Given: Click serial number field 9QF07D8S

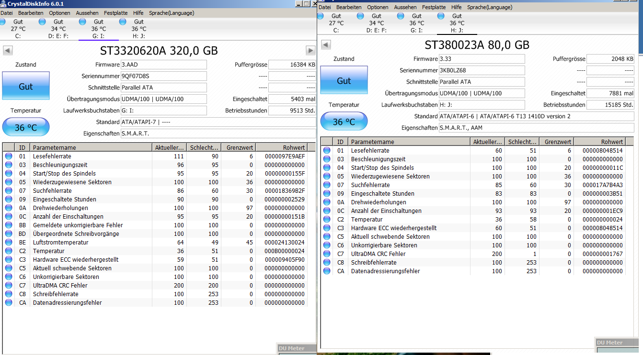Looking at the screenshot, I should tap(163, 76).
